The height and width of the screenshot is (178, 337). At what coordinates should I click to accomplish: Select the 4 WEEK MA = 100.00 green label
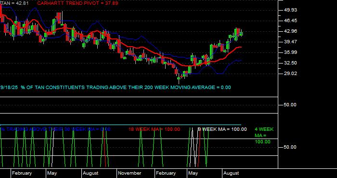264,136
